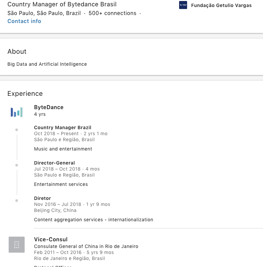Viewport: 263px width, 267px height.
Task: View the 500+ connections list
Action: click(x=112, y=13)
